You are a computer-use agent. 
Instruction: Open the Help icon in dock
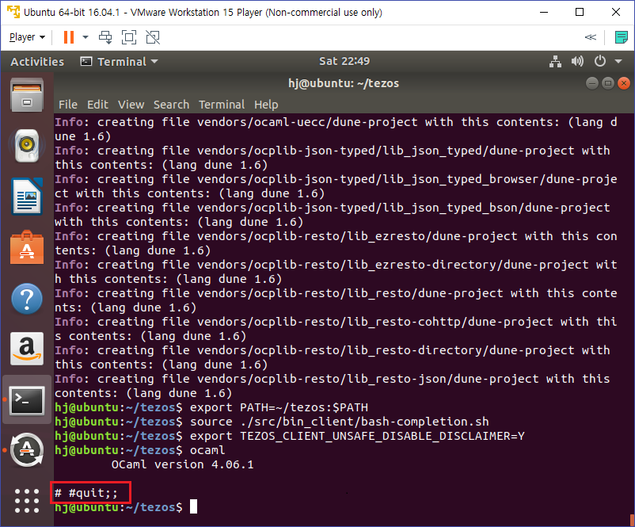(x=27, y=299)
